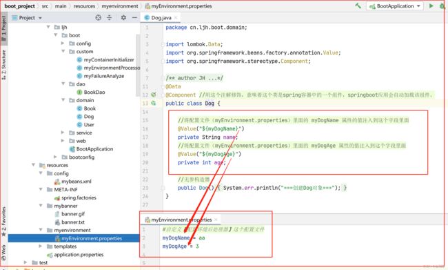Image resolution: width=448 pixels, height=270 pixels.
Task: Expand the test folder
Action: pos(26,262)
